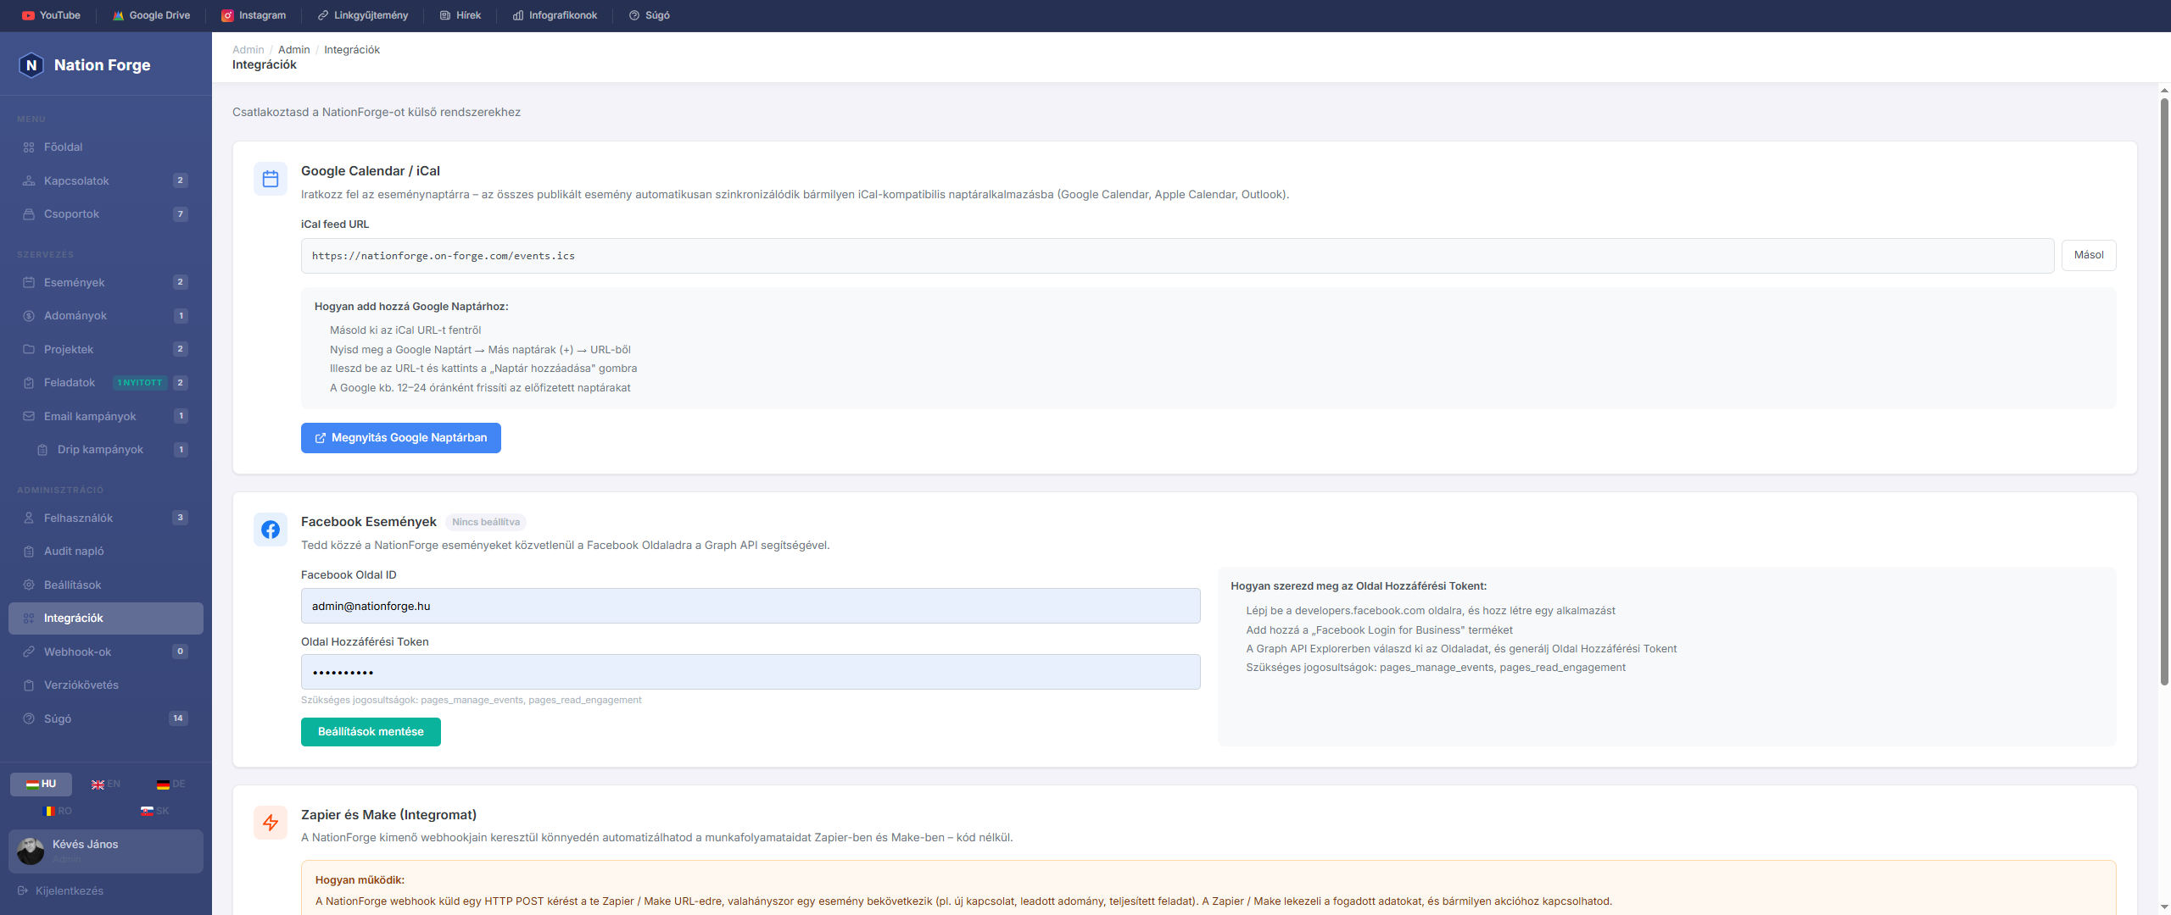Go to Főoldal in the sidebar
The image size is (2171, 915).
(x=106, y=147)
